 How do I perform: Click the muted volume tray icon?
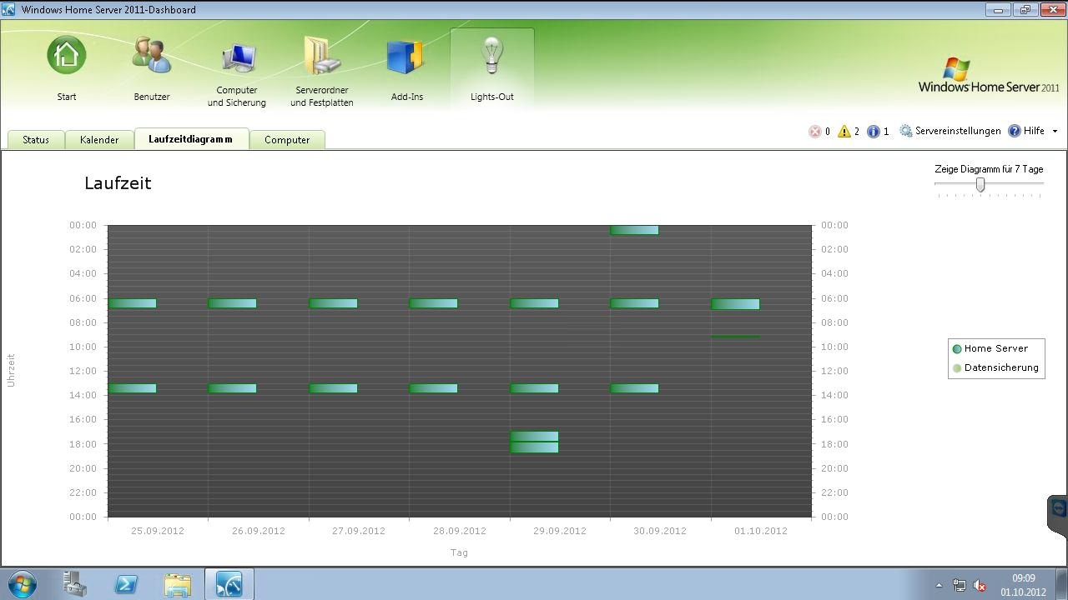[x=980, y=586]
